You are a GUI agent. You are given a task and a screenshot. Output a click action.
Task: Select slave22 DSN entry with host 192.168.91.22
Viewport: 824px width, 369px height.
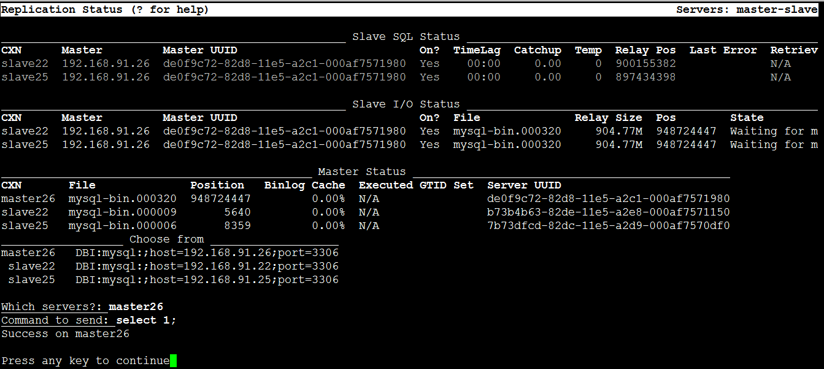click(x=173, y=266)
